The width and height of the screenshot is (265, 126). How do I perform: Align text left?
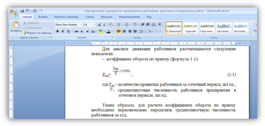[119, 31]
